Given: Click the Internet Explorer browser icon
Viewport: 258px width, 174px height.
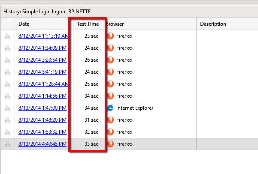Looking at the screenshot, I should point(110,108).
